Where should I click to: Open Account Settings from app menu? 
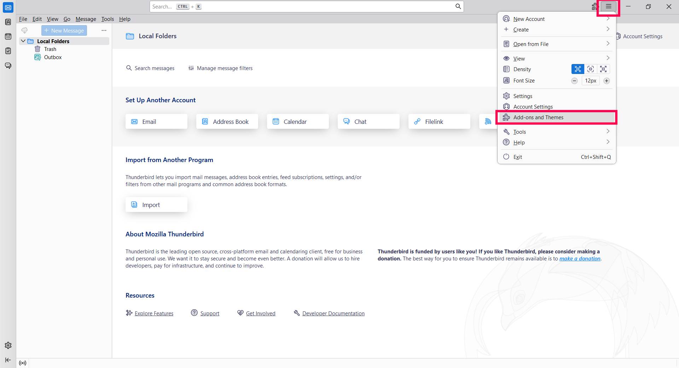(557, 107)
